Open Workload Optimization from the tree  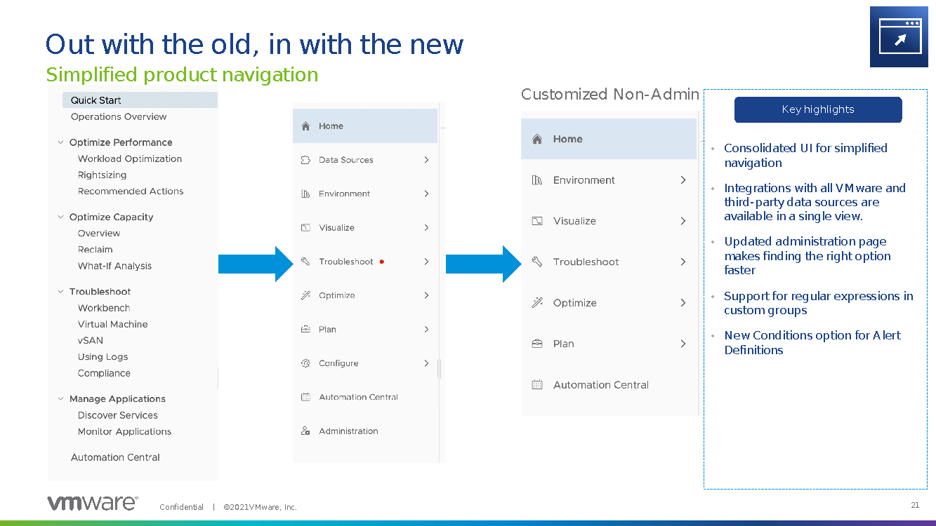click(x=130, y=159)
